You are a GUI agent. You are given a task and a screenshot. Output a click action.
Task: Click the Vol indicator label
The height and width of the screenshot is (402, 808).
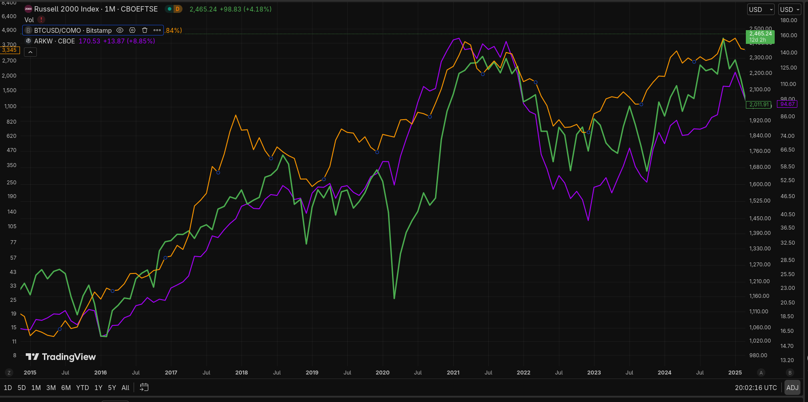pos(29,20)
